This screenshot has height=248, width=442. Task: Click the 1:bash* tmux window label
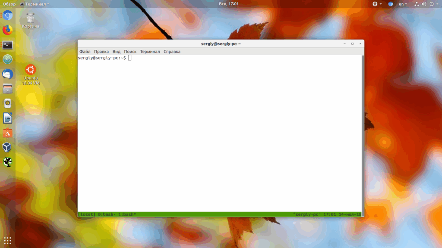pos(127,214)
